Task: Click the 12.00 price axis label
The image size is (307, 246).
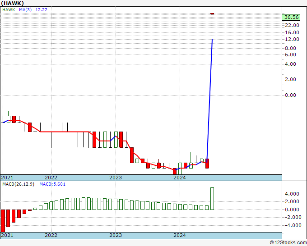Action: (292, 39)
